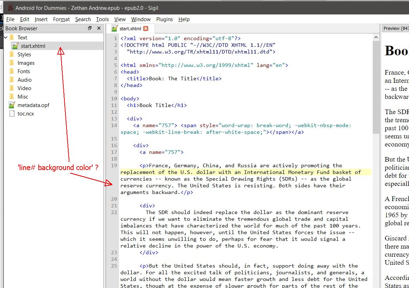The image size is (409, 288).
Task: Open the start.xhtml file in Book Browser
Action: coord(33,46)
